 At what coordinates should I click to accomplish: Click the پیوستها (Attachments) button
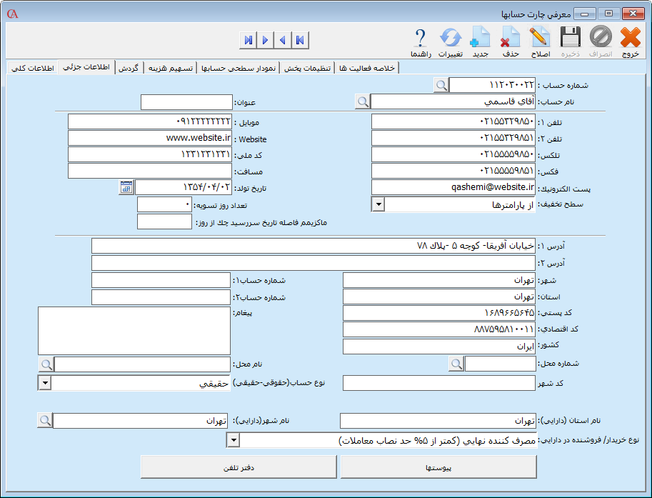pyautogui.click(x=438, y=467)
